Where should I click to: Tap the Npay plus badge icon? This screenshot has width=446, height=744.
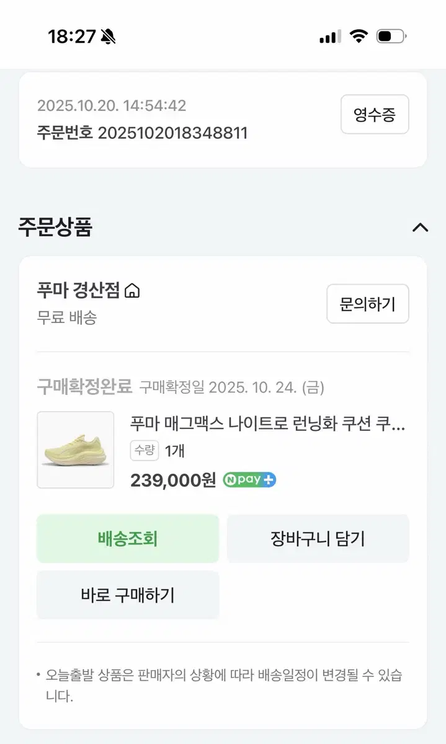(249, 480)
